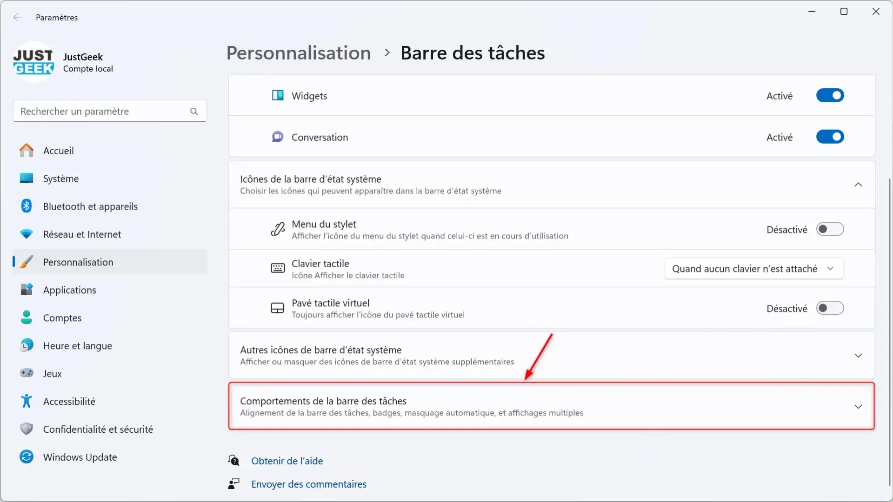The height and width of the screenshot is (502, 893).
Task: Click the back arrow icon next to Paramètres
Action: (18, 17)
